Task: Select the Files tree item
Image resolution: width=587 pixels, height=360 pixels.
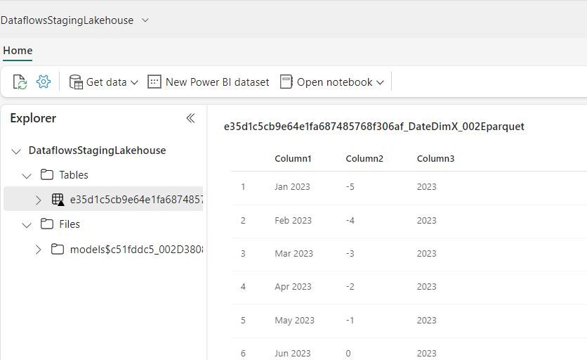Action: click(70, 224)
